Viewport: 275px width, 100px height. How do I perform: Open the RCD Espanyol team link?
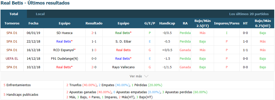click(64, 50)
